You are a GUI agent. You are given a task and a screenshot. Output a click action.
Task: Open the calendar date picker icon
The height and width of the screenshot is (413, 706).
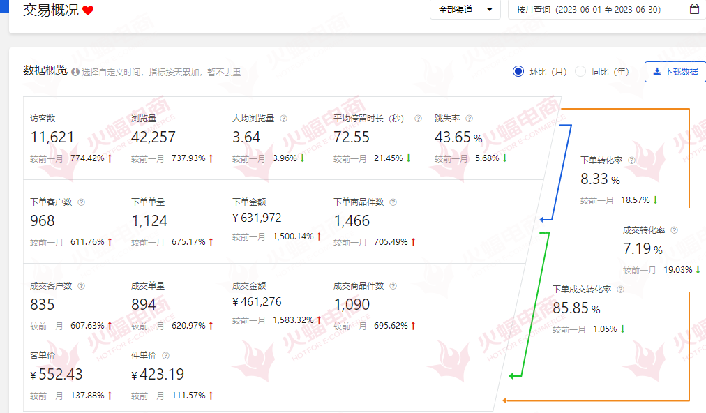(693, 10)
